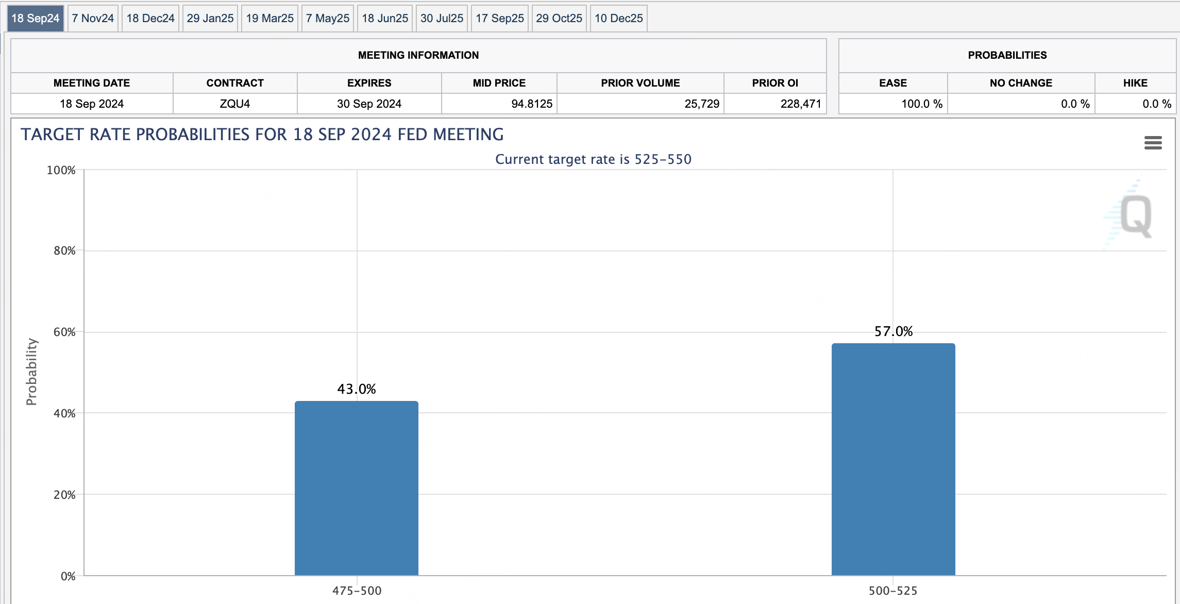Image resolution: width=1180 pixels, height=604 pixels.
Task: Go to the 18 Jun25 meeting tab
Action: coord(385,19)
